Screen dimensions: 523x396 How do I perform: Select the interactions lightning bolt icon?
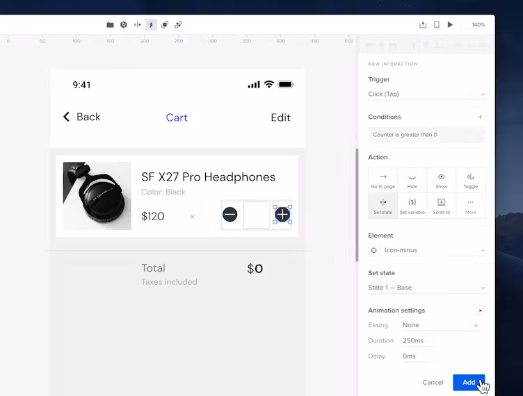(x=151, y=24)
